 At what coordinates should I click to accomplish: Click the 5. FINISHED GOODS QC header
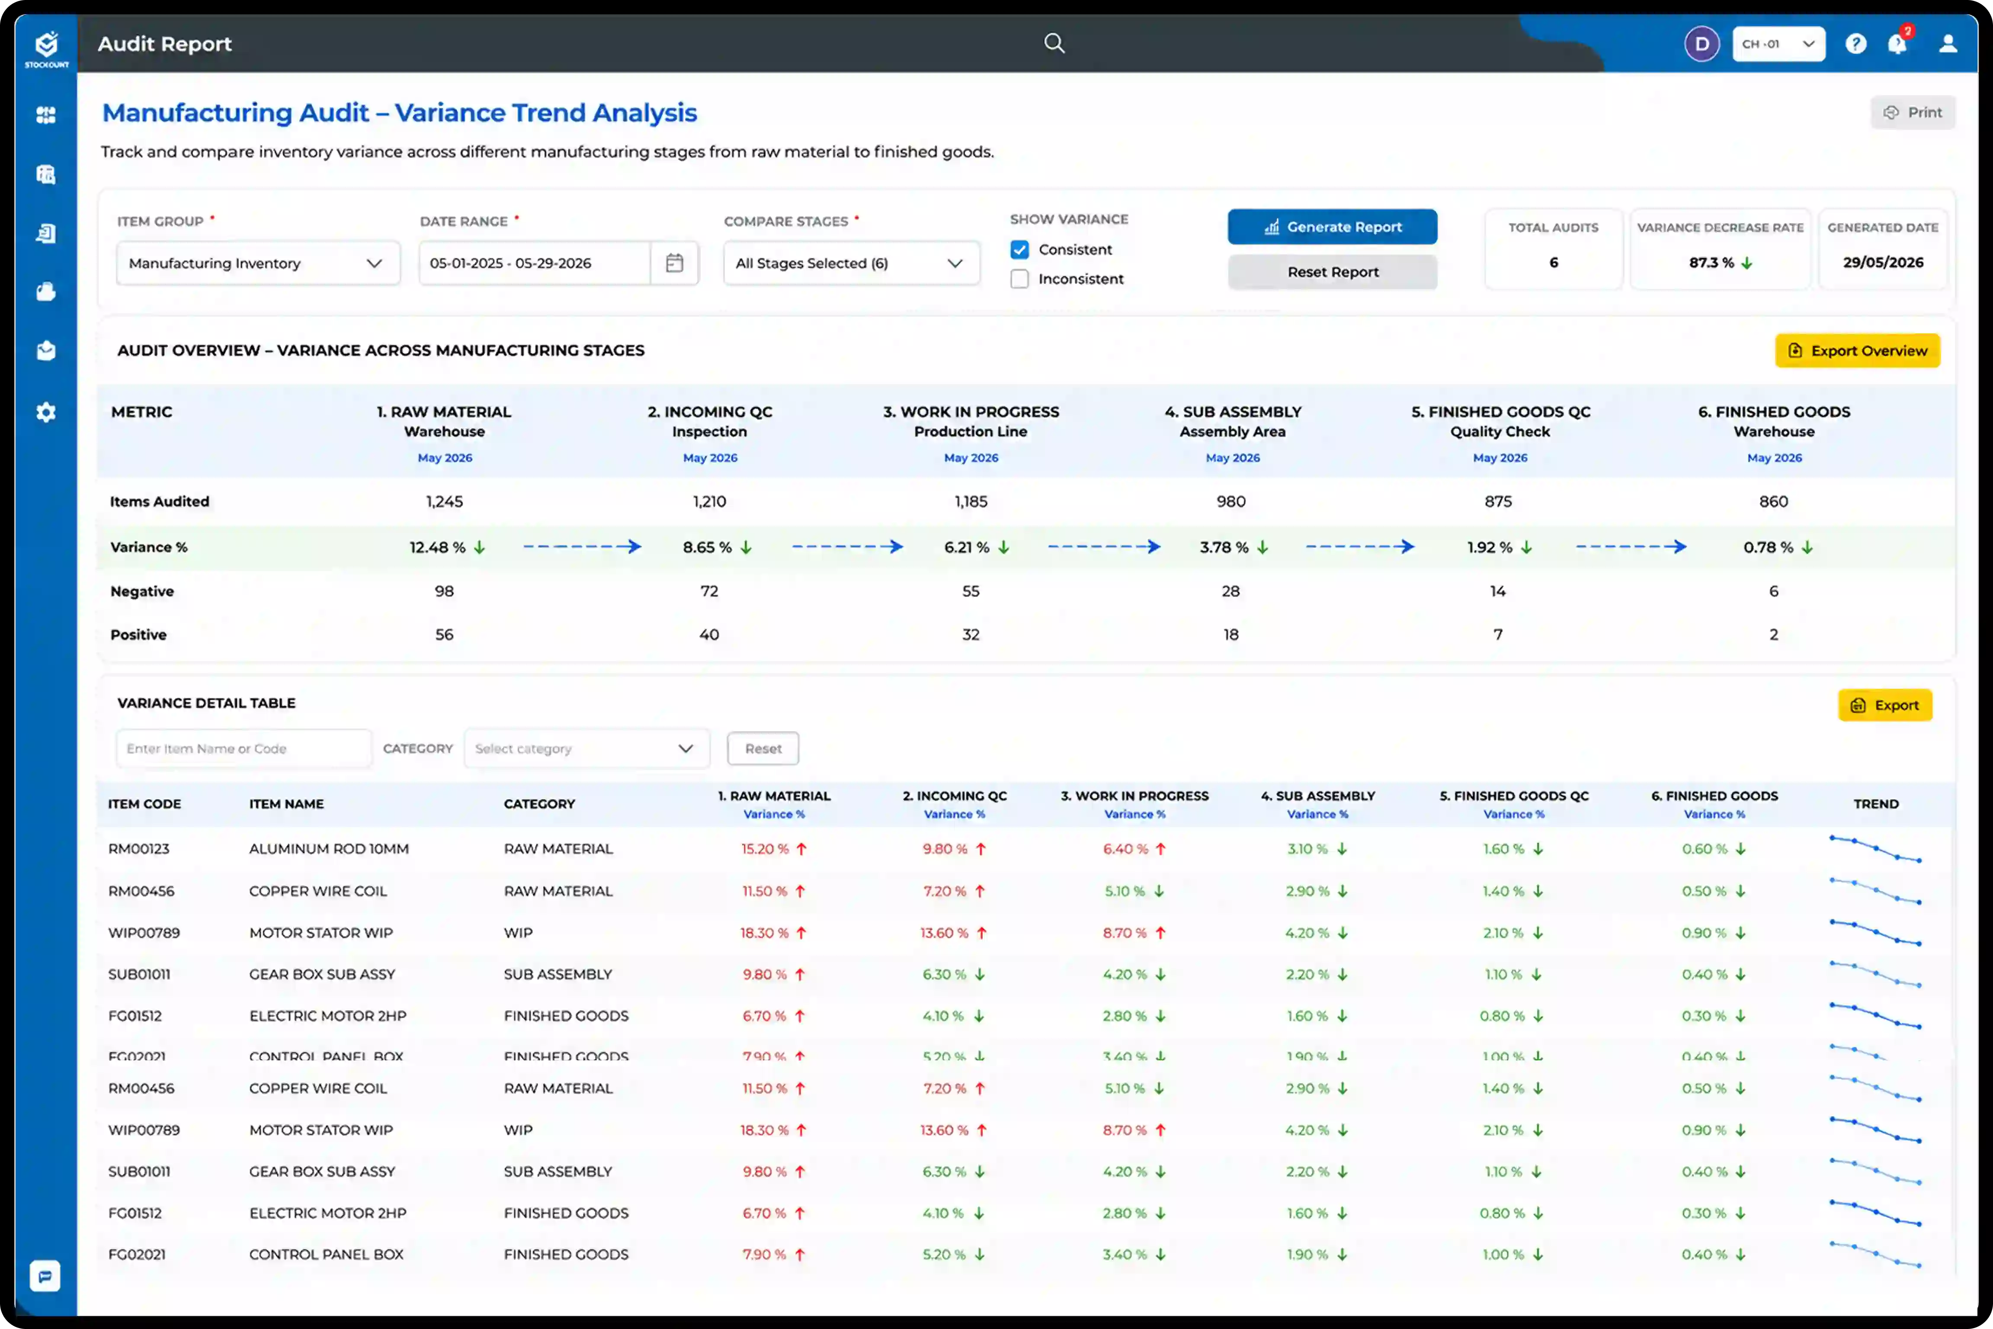click(1500, 421)
